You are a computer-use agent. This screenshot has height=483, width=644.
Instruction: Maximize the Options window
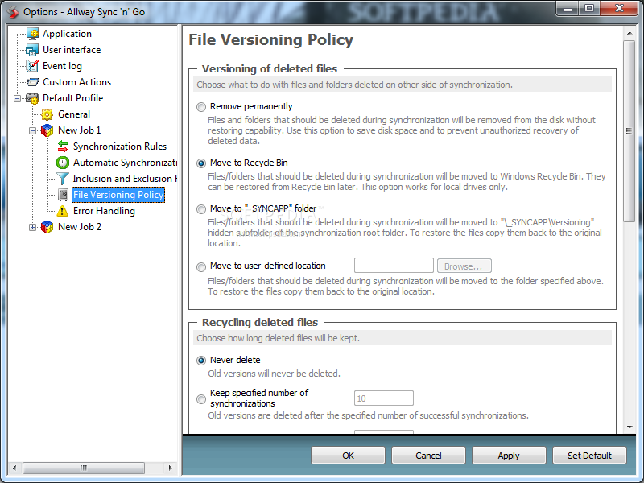coord(589,8)
